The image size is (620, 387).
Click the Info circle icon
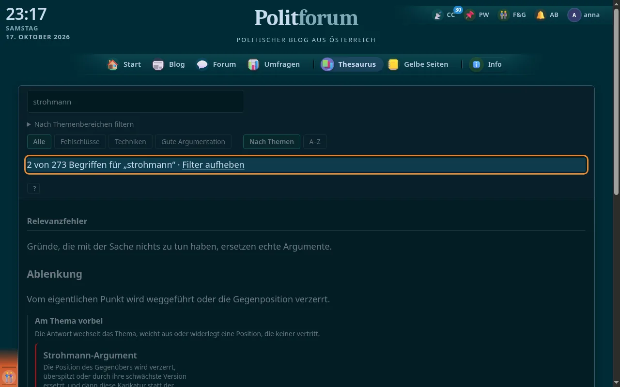tap(476, 64)
